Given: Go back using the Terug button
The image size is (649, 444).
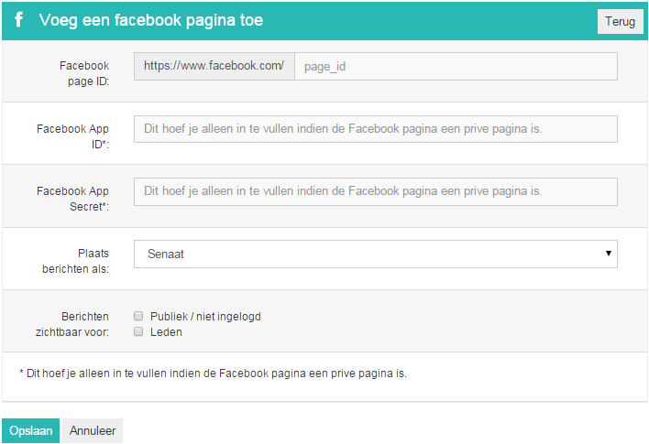Looking at the screenshot, I should click(620, 21).
